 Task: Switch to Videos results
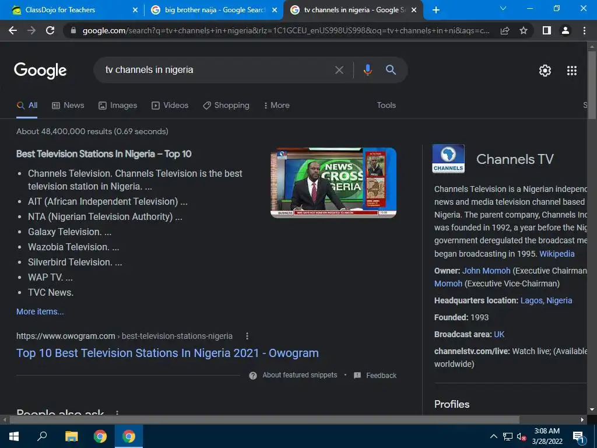pyautogui.click(x=170, y=106)
